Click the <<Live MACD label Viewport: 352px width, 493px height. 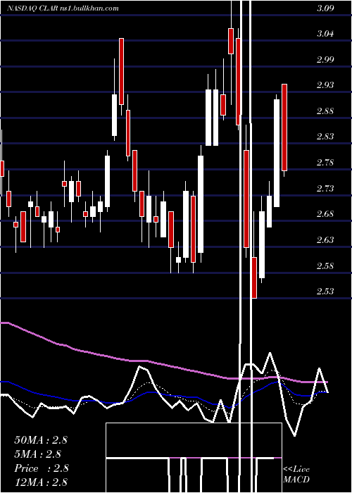(x=296, y=475)
